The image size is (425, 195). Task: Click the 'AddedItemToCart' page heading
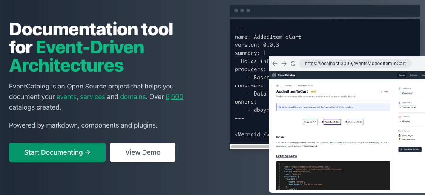pyautogui.click(x=292, y=91)
